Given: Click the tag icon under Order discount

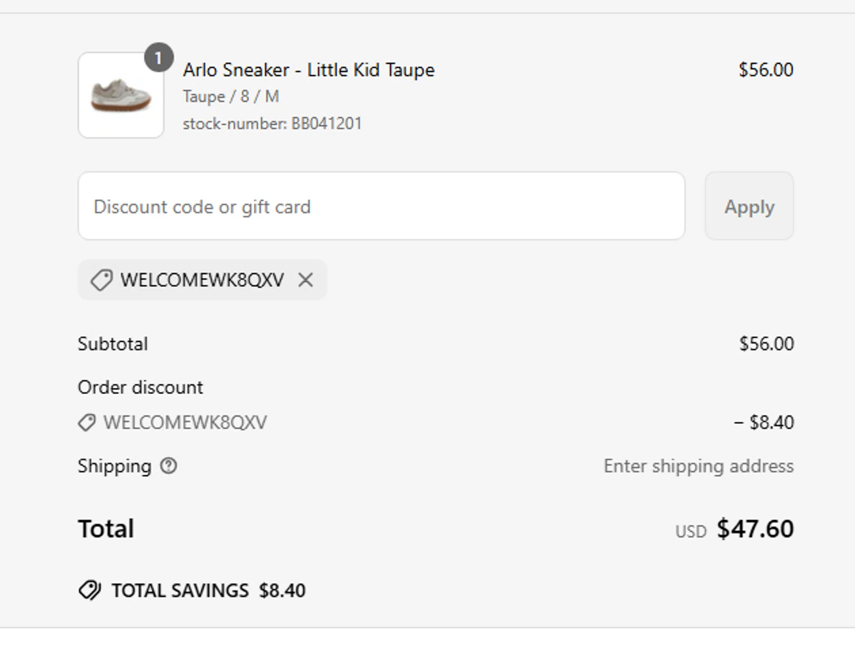Looking at the screenshot, I should click(x=87, y=423).
